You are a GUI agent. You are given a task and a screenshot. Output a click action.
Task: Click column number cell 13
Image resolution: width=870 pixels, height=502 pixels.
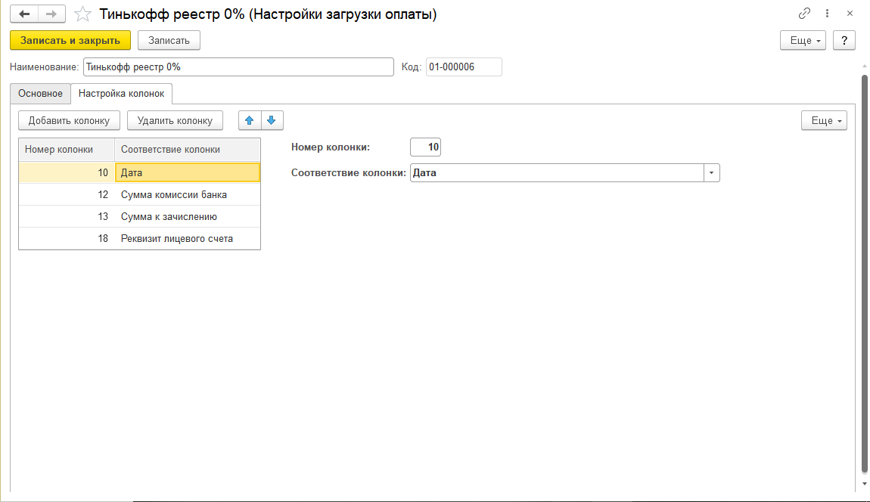(67, 217)
